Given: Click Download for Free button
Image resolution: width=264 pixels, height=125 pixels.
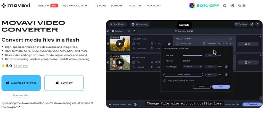Looking at the screenshot, I should pos(21,83).
